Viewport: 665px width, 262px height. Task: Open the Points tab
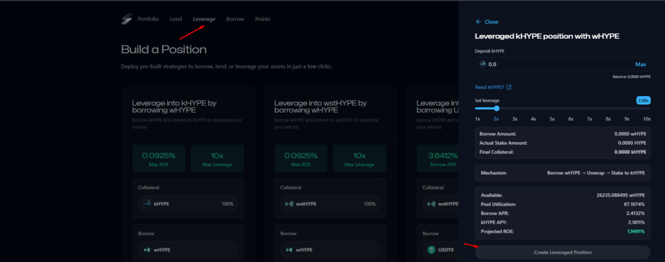pos(262,19)
